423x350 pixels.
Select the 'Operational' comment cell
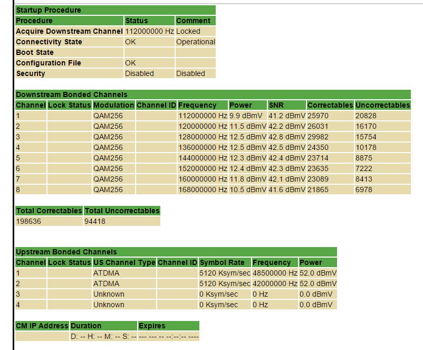[196, 42]
